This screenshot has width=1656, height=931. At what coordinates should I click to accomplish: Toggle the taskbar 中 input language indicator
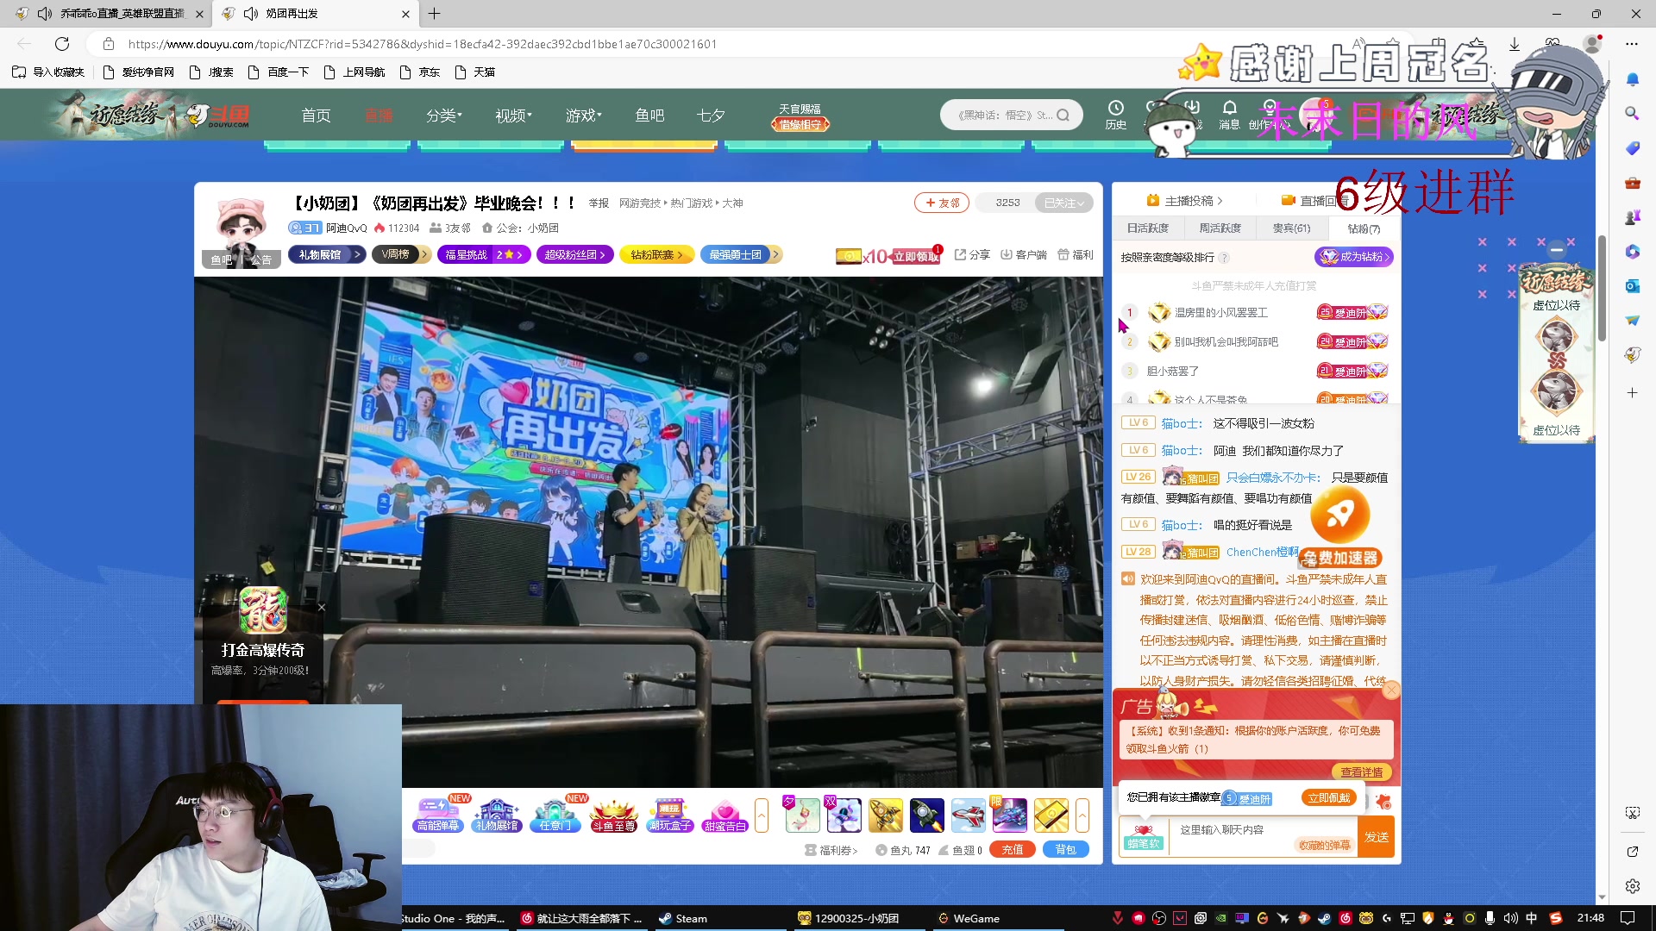coord(1532,918)
